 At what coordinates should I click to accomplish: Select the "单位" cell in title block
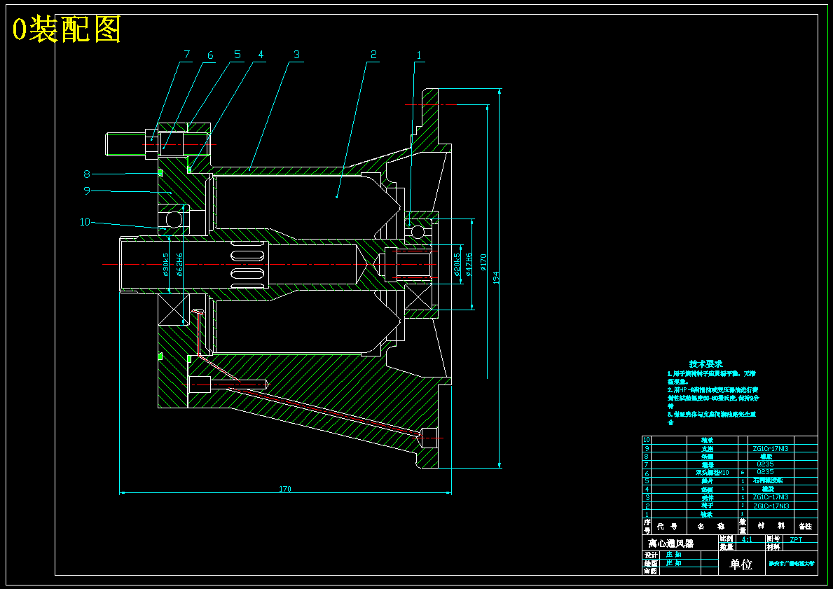click(x=741, y=564)
